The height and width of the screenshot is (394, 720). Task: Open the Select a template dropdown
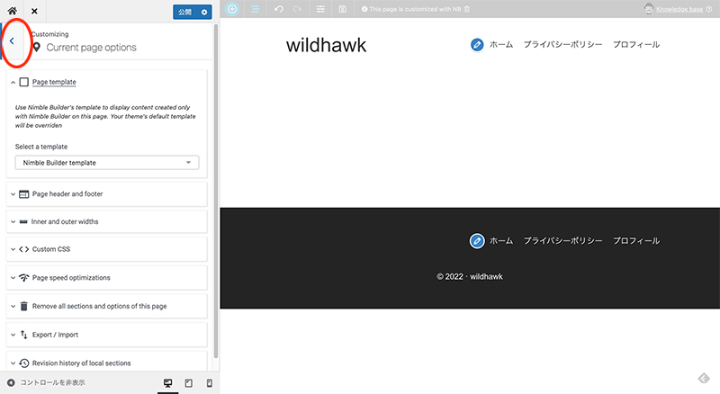pyautogui.click(x=107, y=163)
